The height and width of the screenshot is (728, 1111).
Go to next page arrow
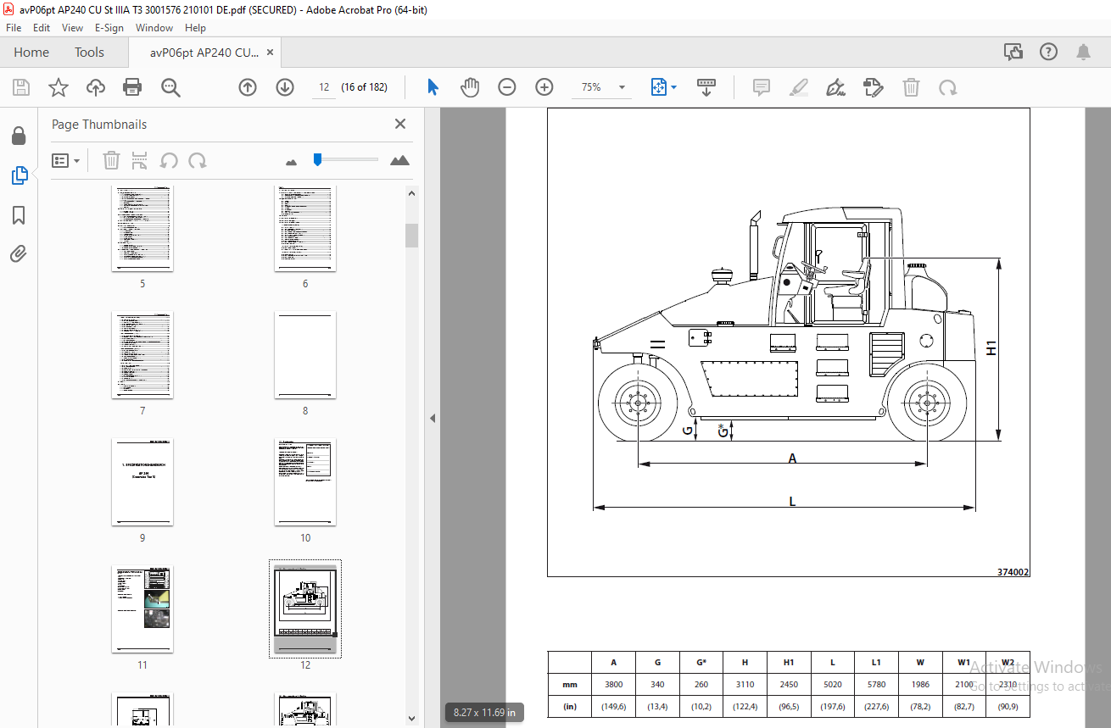pyautogui.click(x=285, y=87)
